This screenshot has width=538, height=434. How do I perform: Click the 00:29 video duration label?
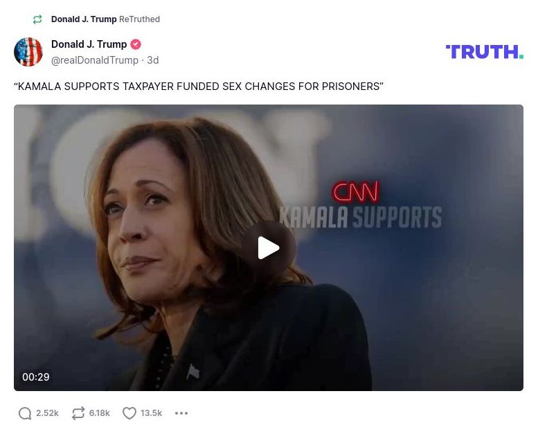(x=36, y=377)
